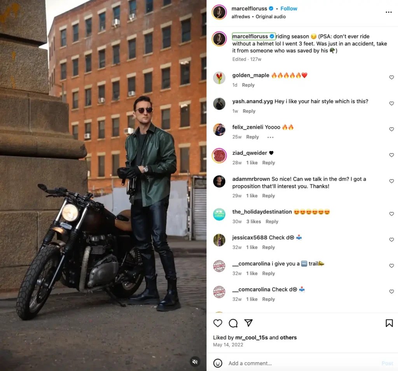Open the comment bubble icon
The image size is (398, 371).
[x=233, y=323]
